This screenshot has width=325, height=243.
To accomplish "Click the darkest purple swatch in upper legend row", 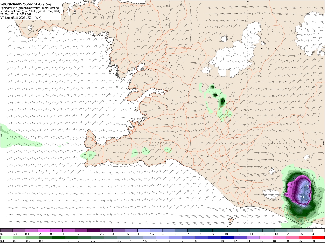I will pyautogui.click(x=94, y=230).
